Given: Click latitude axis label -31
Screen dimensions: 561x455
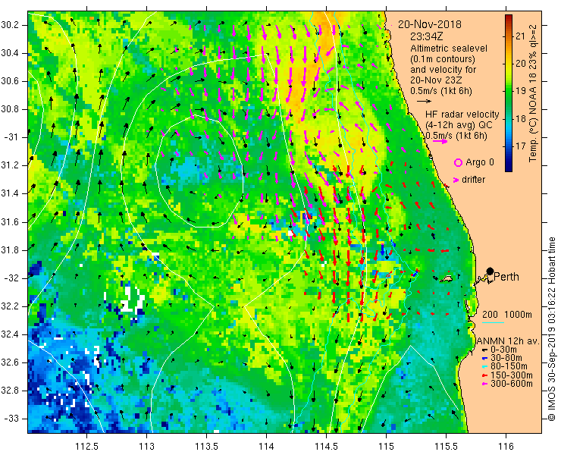Looking at the screenshot, I should tap(11, 137).
